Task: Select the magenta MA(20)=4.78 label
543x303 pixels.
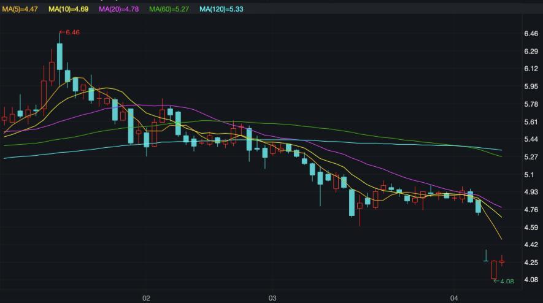Action: pos(121,9)
